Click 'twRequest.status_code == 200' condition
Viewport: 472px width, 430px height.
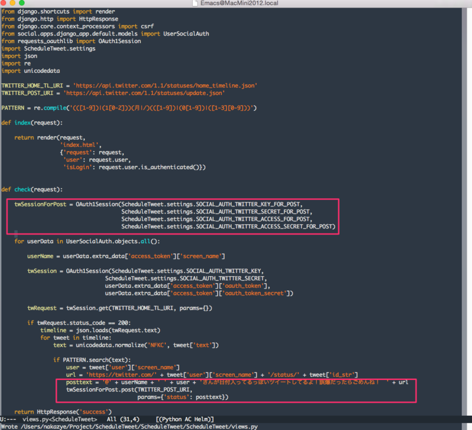click(83, 323)
